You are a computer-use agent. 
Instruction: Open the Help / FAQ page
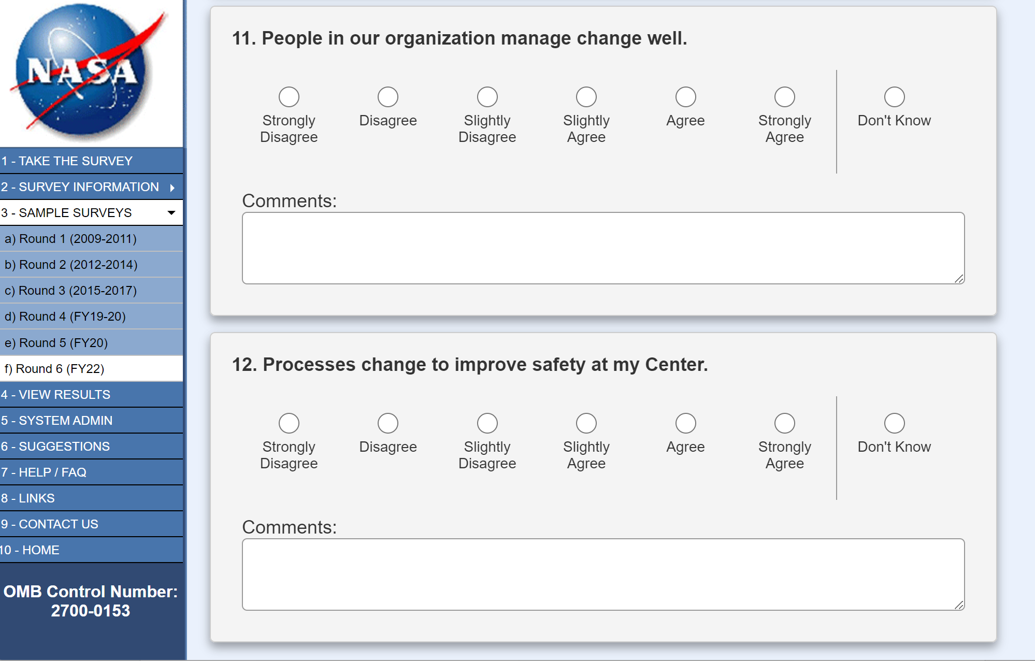[x=44, y=472]
